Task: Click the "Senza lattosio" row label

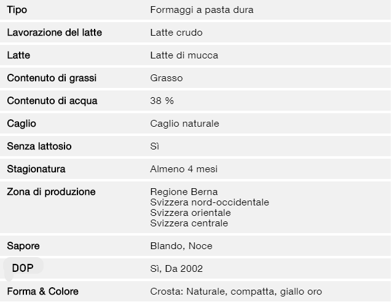Action: [x=39, y=146]
